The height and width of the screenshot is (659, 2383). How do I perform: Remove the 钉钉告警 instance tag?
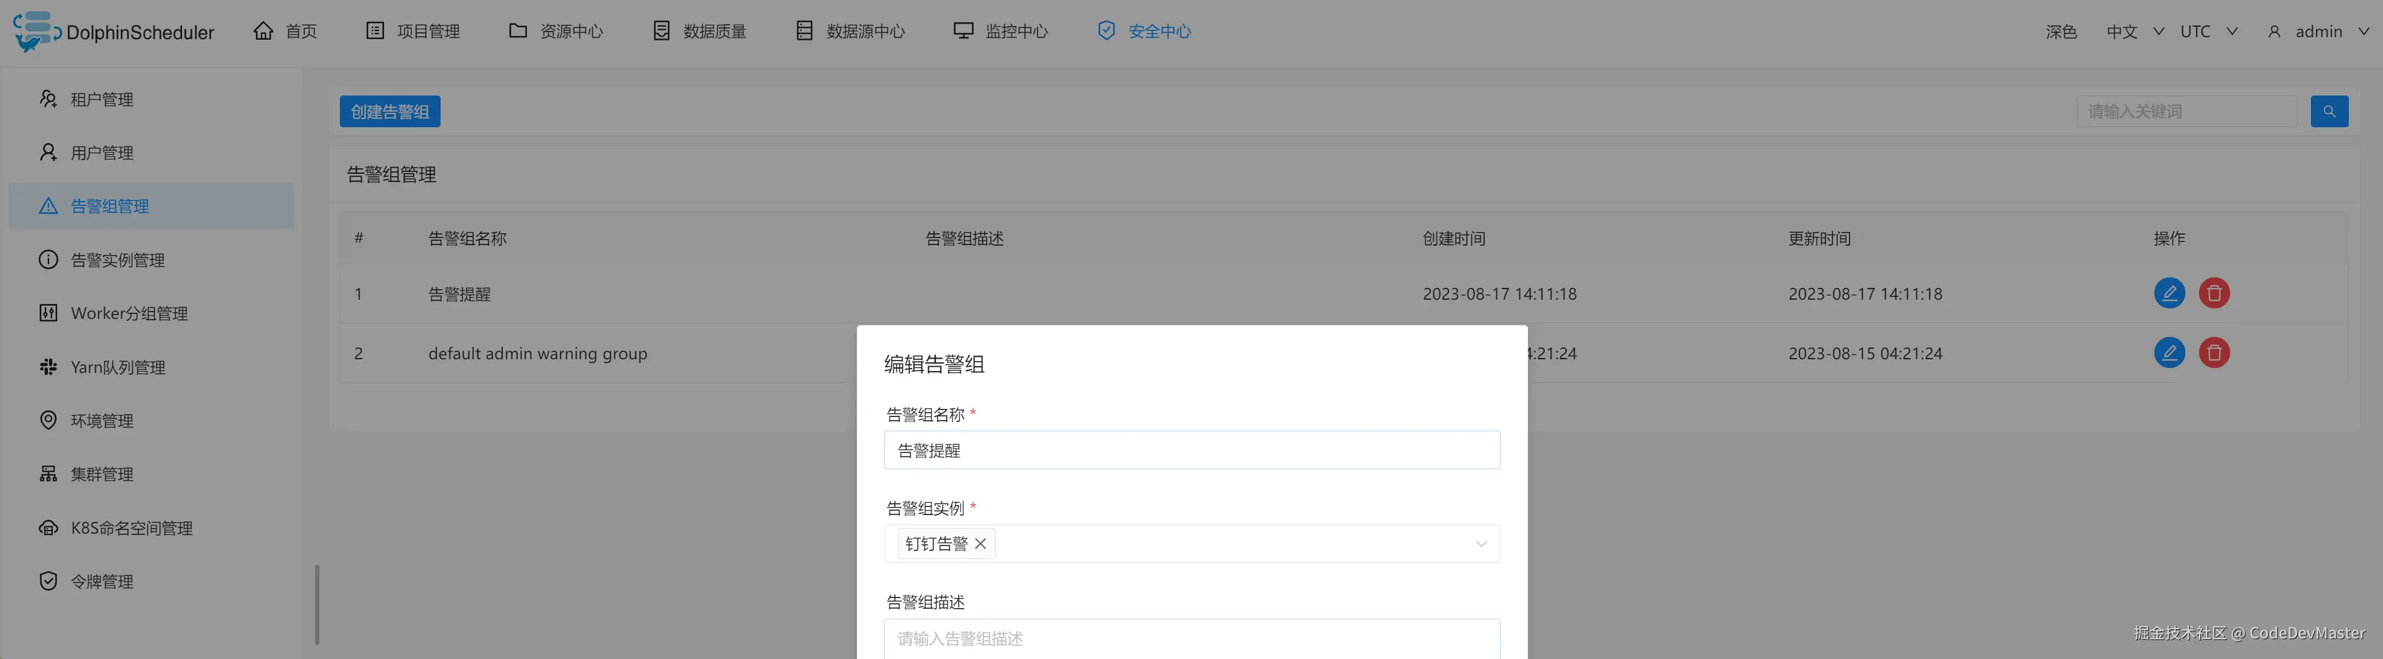click(981, 544)
